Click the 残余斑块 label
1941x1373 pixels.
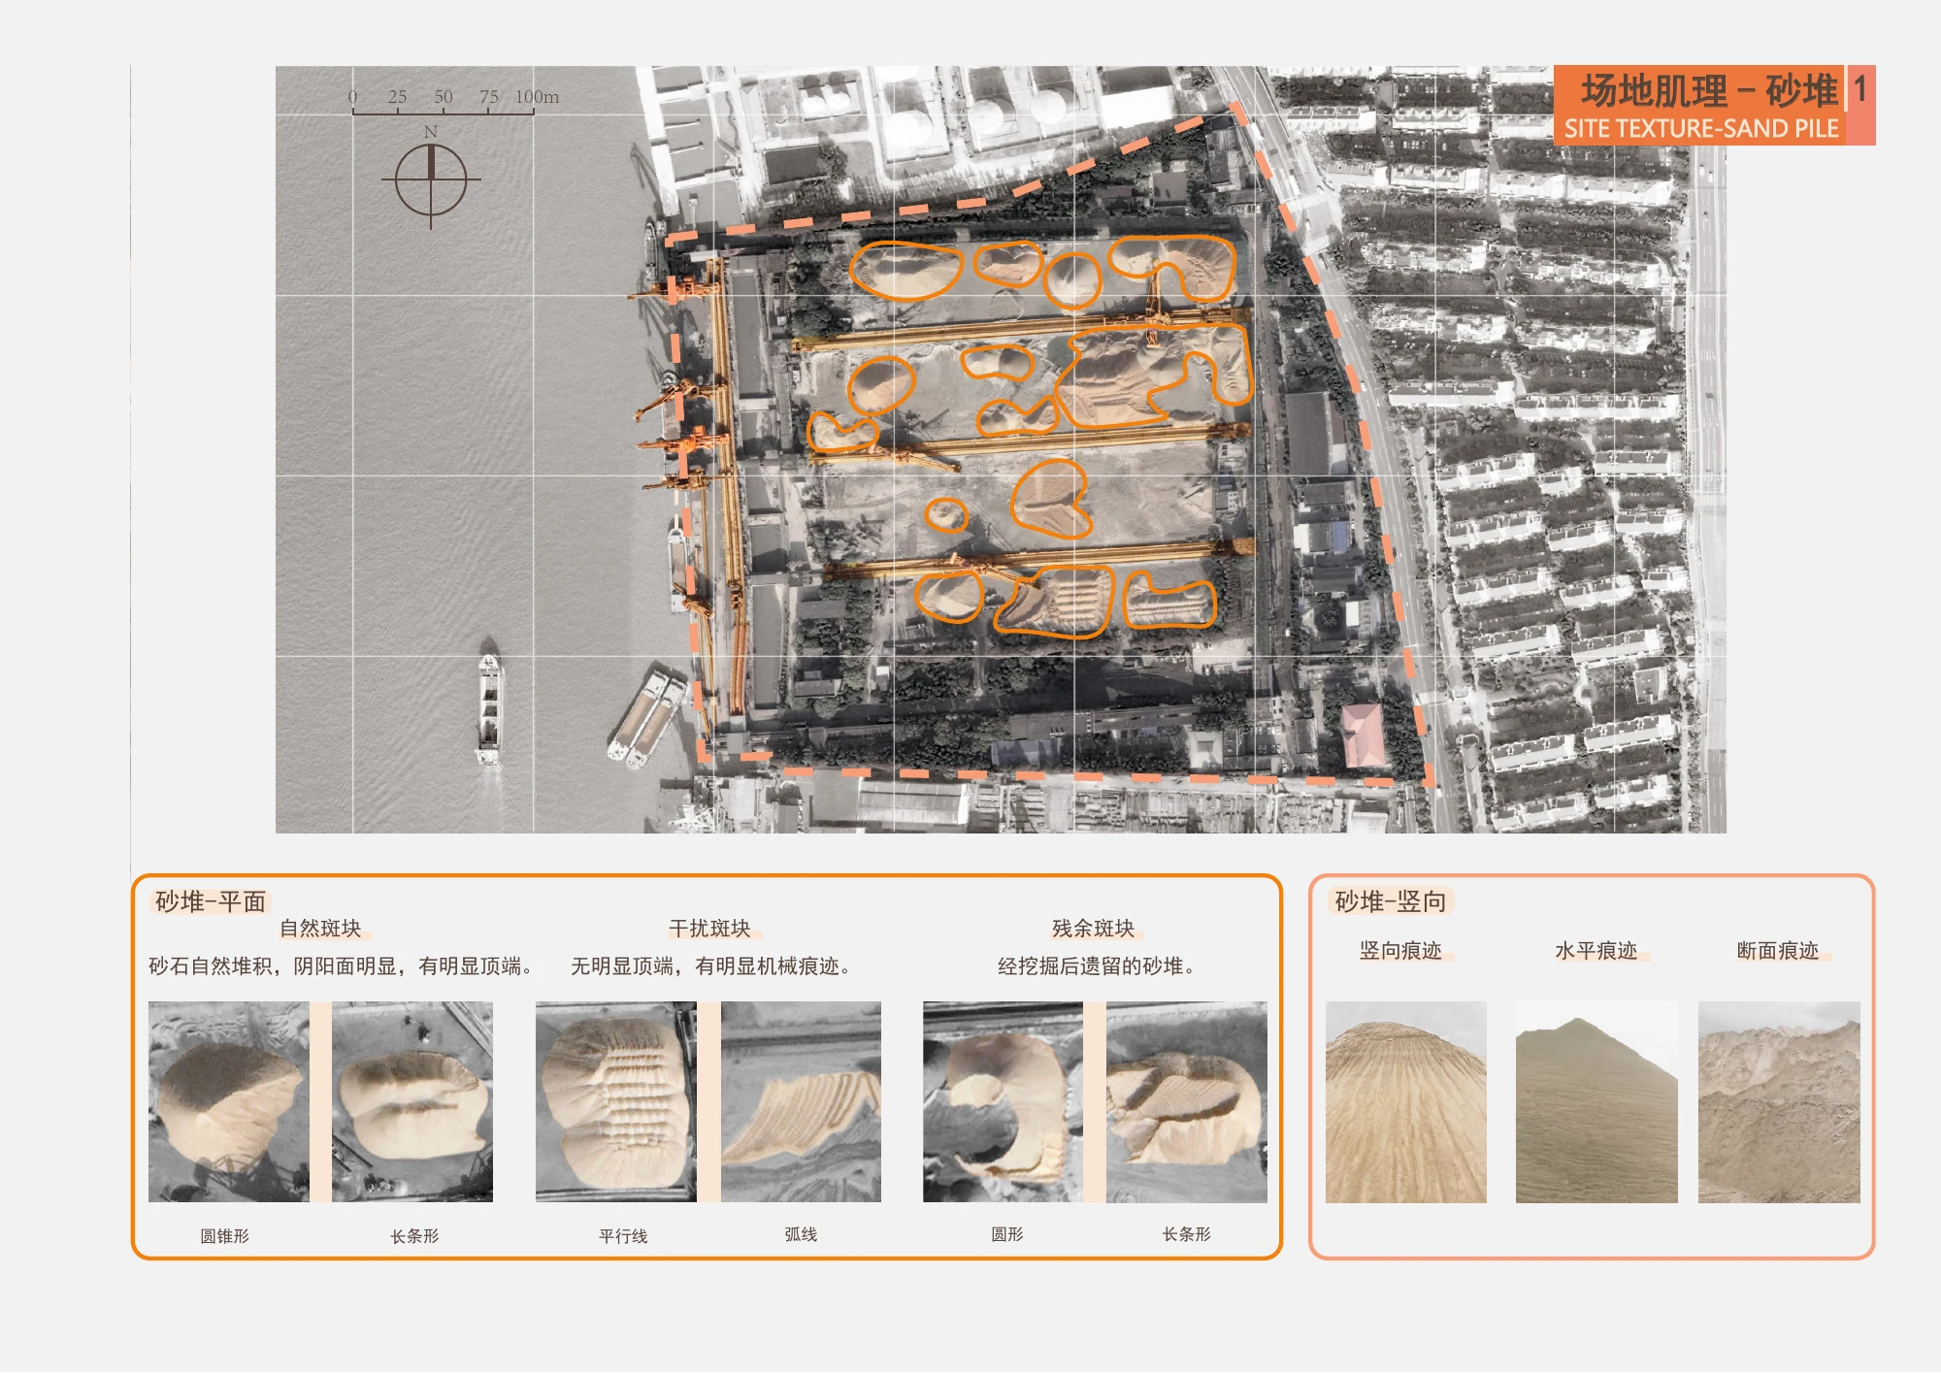tap(1094, 929)
